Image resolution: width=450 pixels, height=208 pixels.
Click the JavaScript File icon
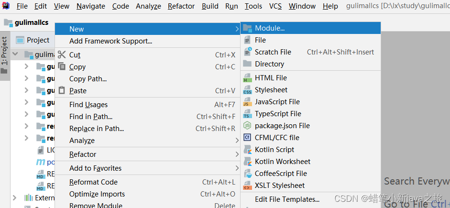247,102
